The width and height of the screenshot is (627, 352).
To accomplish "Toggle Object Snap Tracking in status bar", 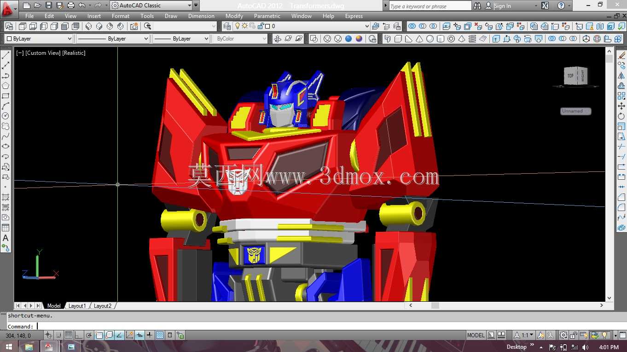I will pyautogui.click(x=119, y=335).
